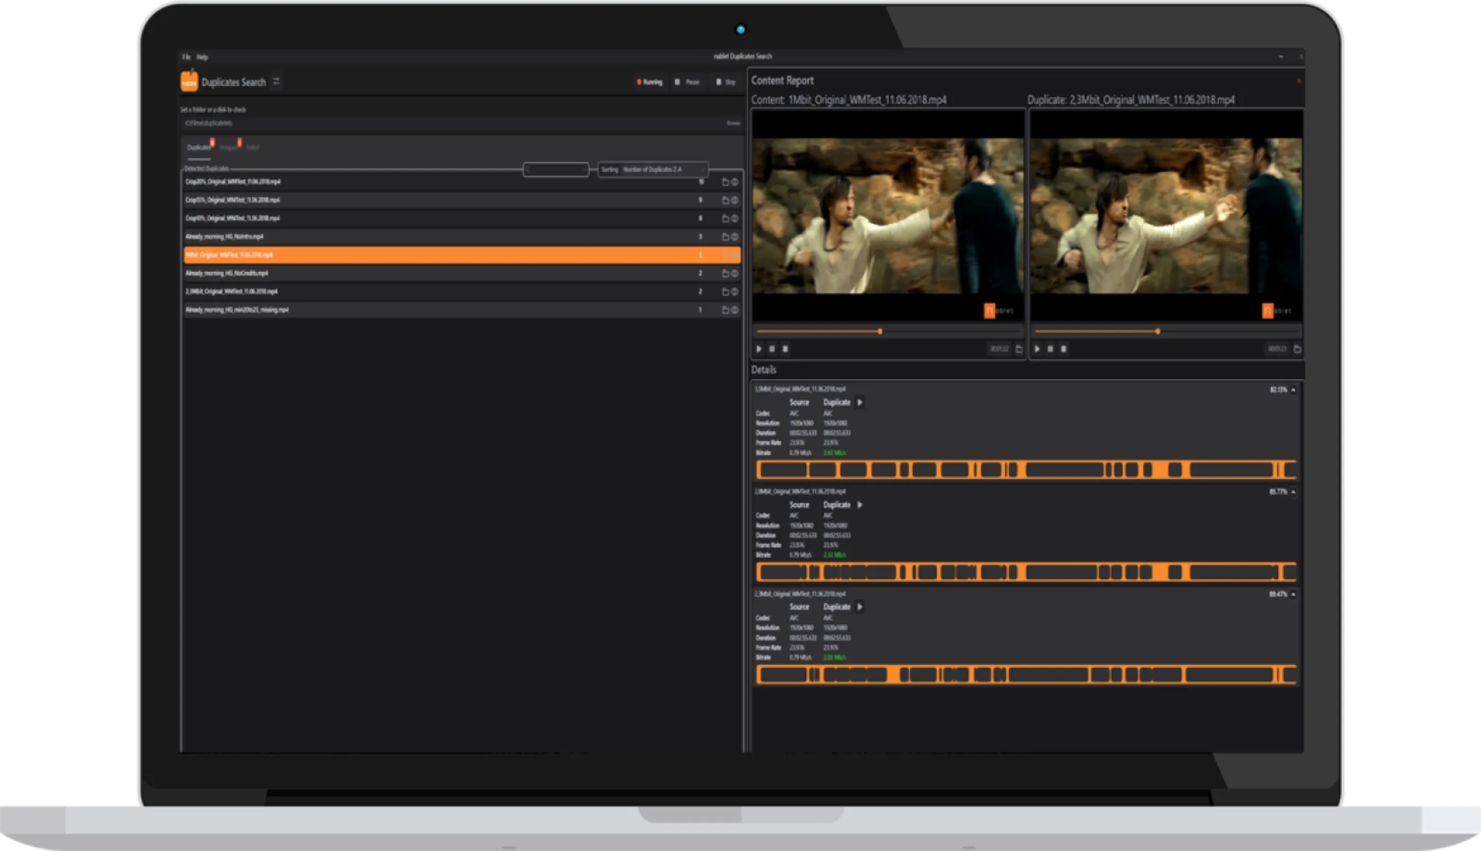This screenshot has height=851, width=1481.
Task: Collapse the 82.13% match details section
Action: click(x=1293, y=390)
